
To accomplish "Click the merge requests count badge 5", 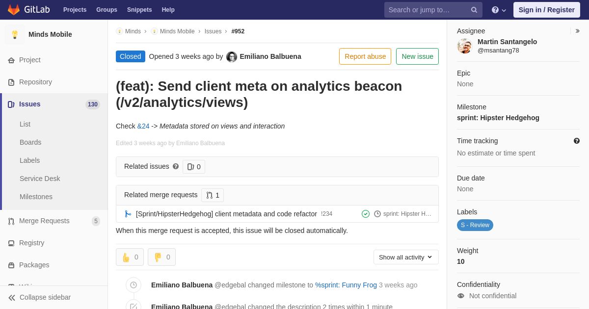I will pos(96,221).
